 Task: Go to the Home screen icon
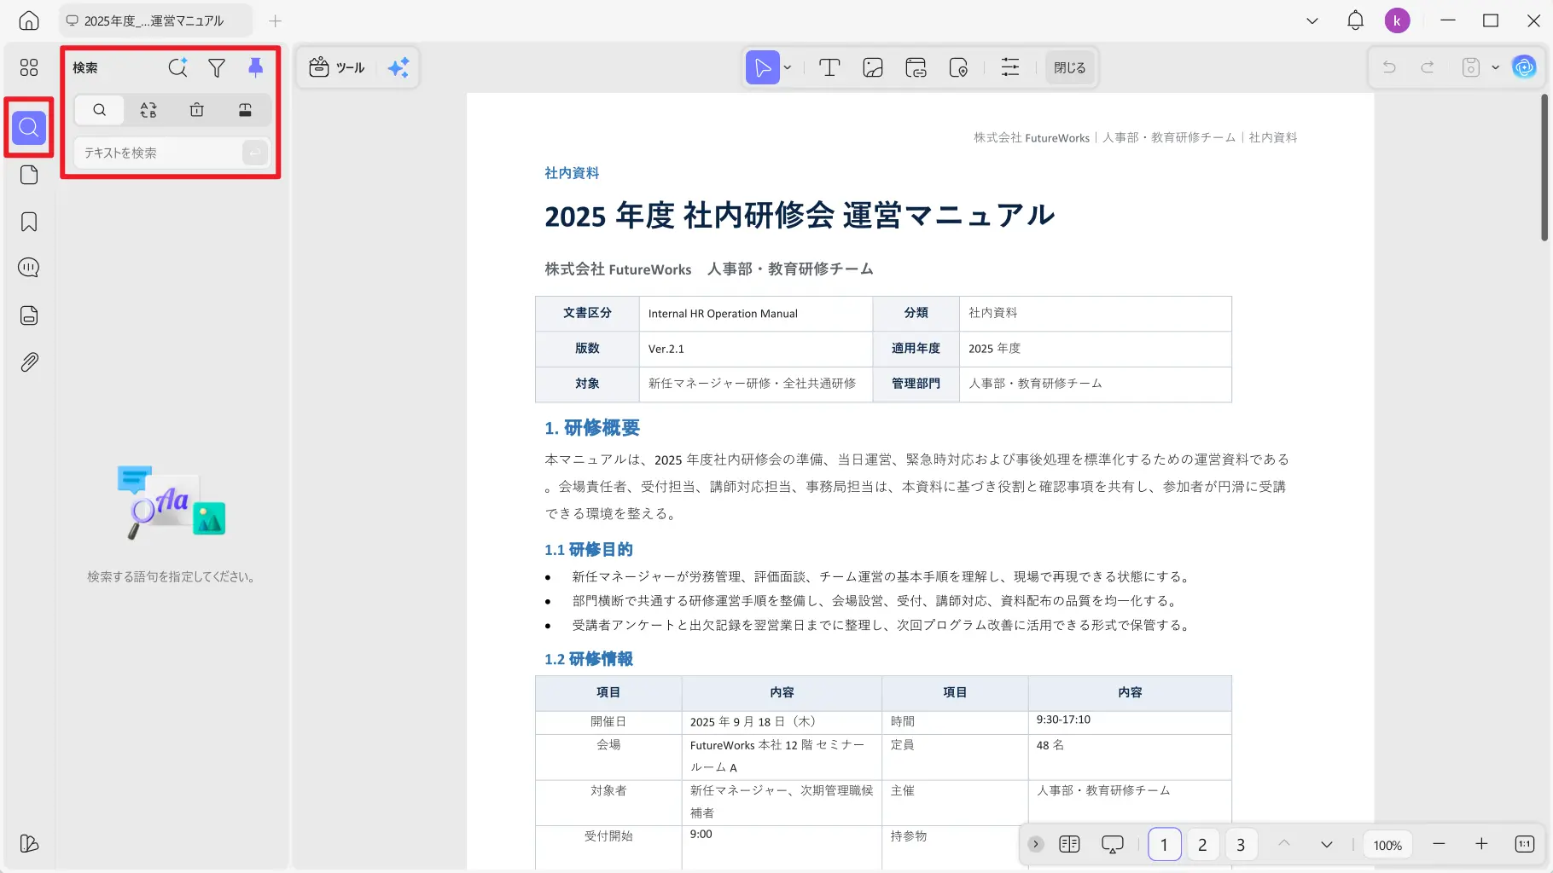click(x=29, y=20)
